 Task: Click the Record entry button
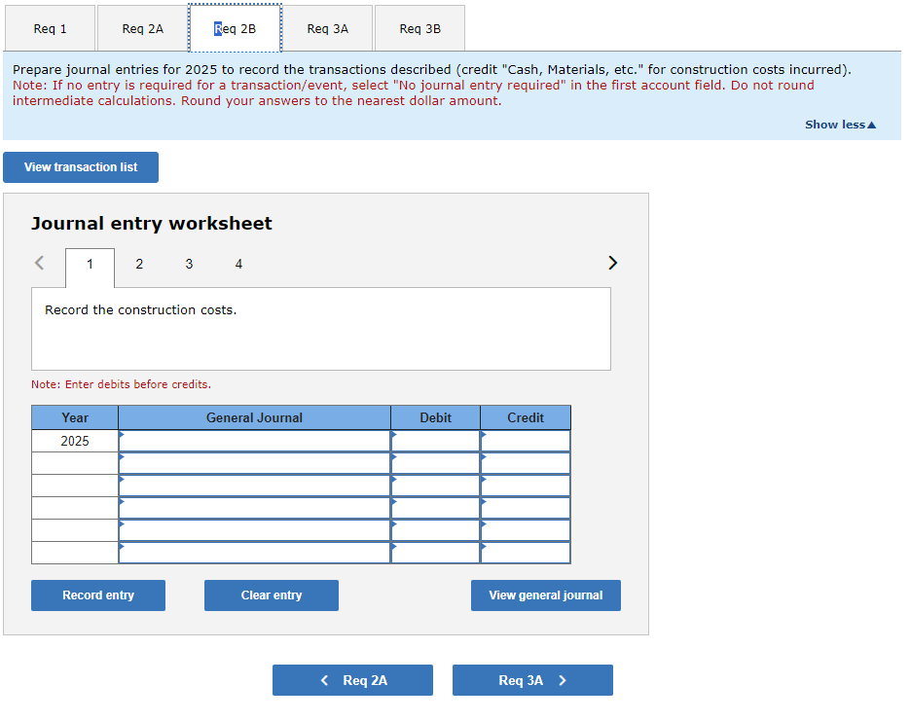pos(97,595)
